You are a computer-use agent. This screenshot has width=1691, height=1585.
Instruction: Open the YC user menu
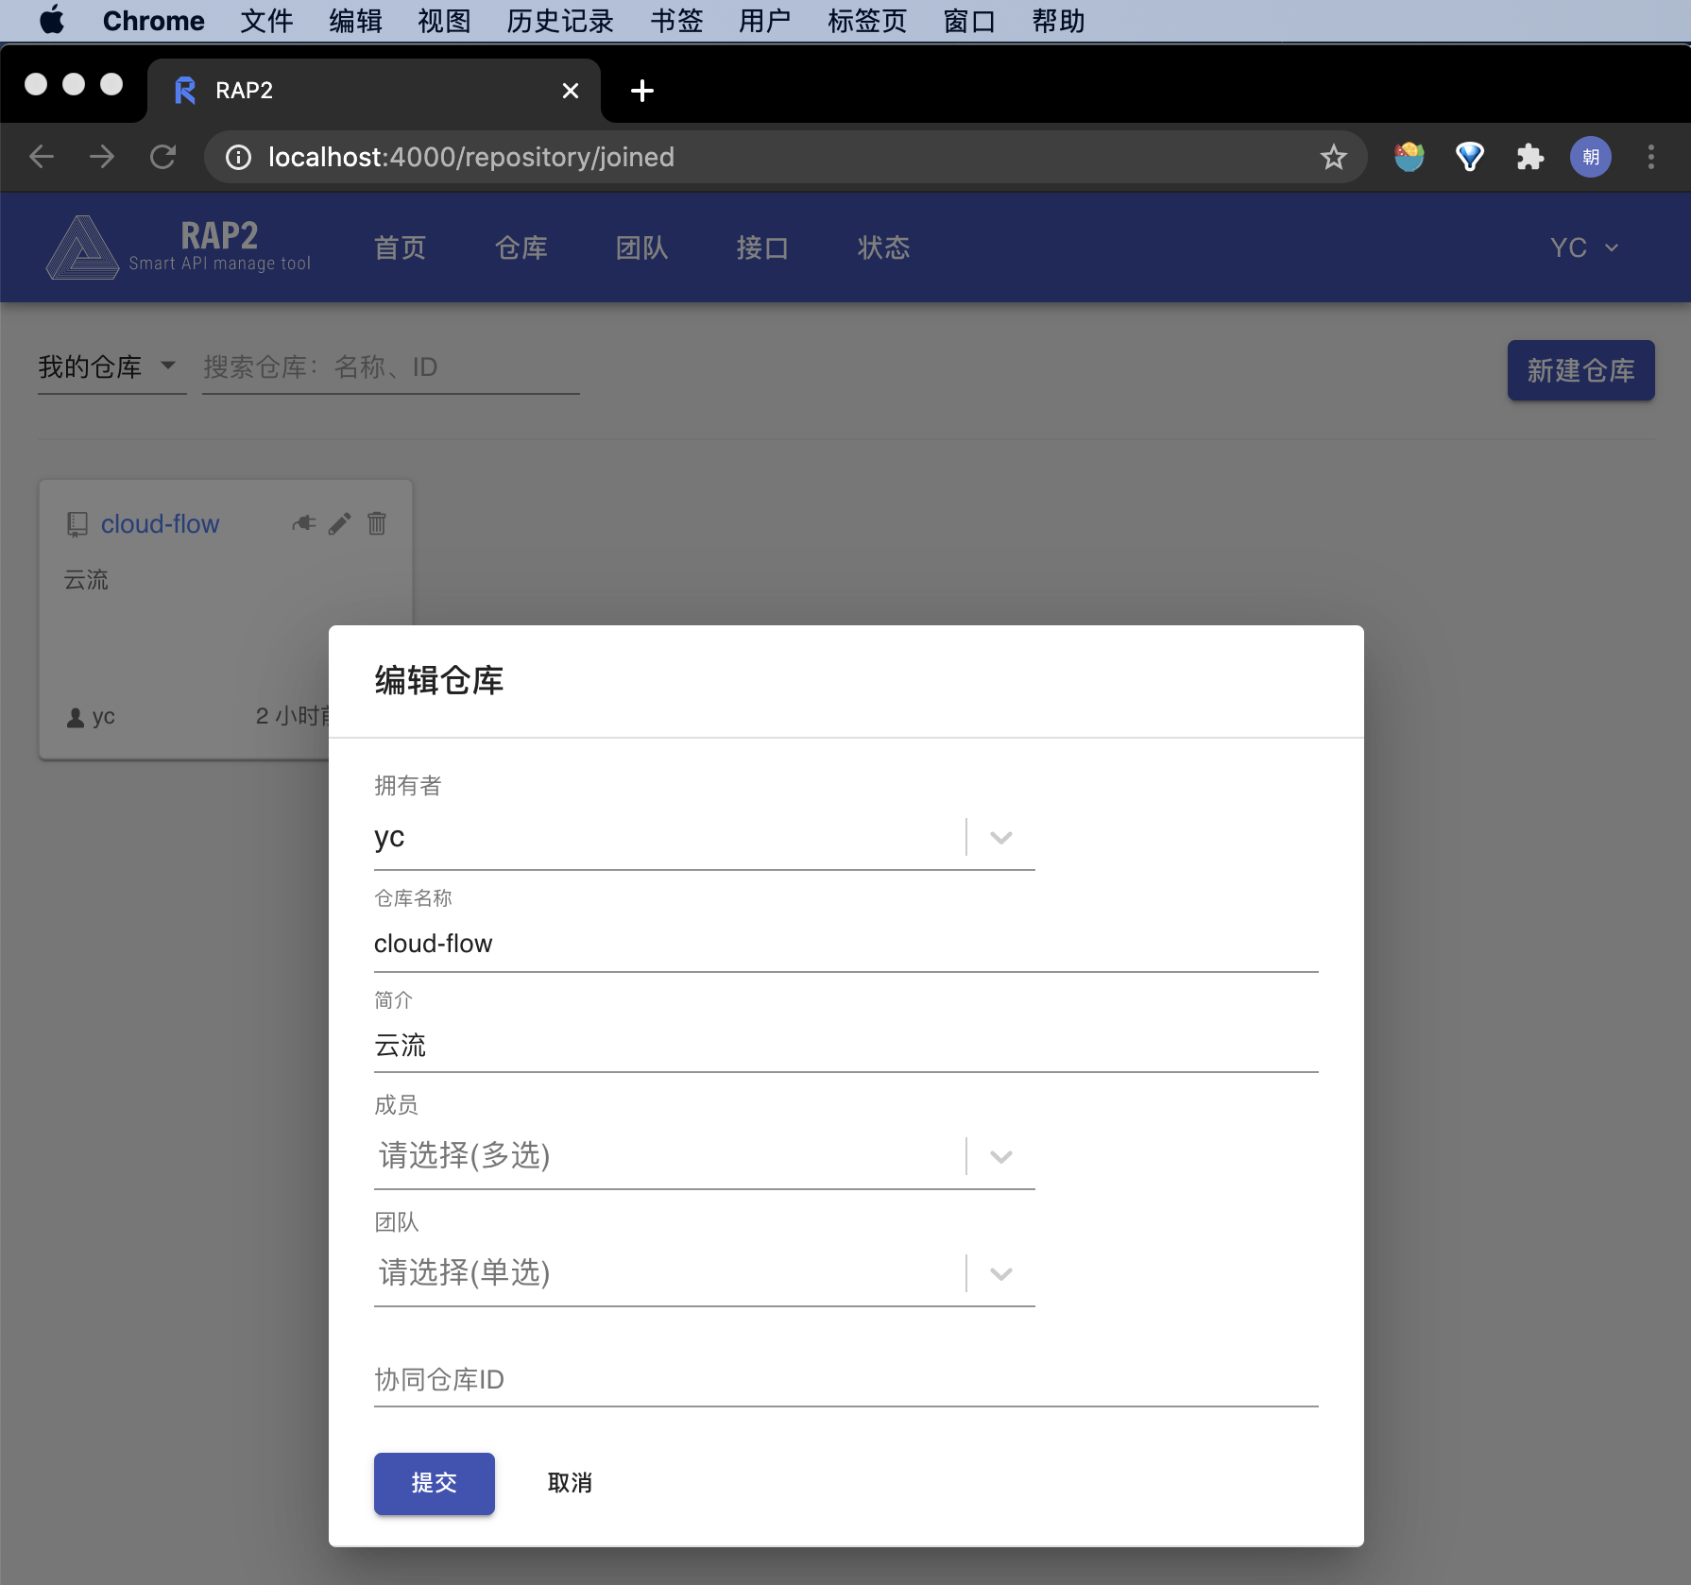(1584, 247)
